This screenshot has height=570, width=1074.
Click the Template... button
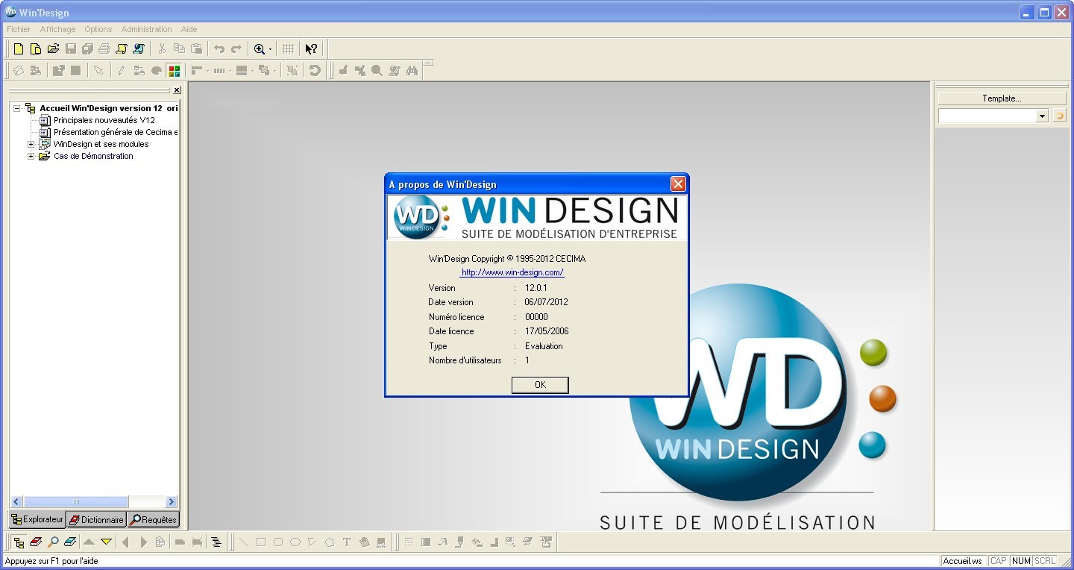(1002, 98)
